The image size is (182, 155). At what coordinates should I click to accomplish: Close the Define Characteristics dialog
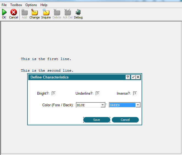tap(138, 77)
